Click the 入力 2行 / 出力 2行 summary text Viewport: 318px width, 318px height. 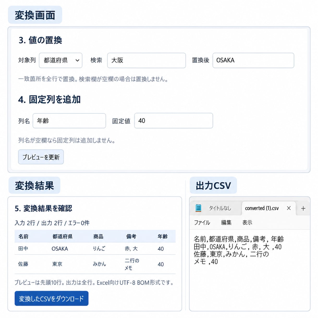pyautogui.click(x=52, y=223)
